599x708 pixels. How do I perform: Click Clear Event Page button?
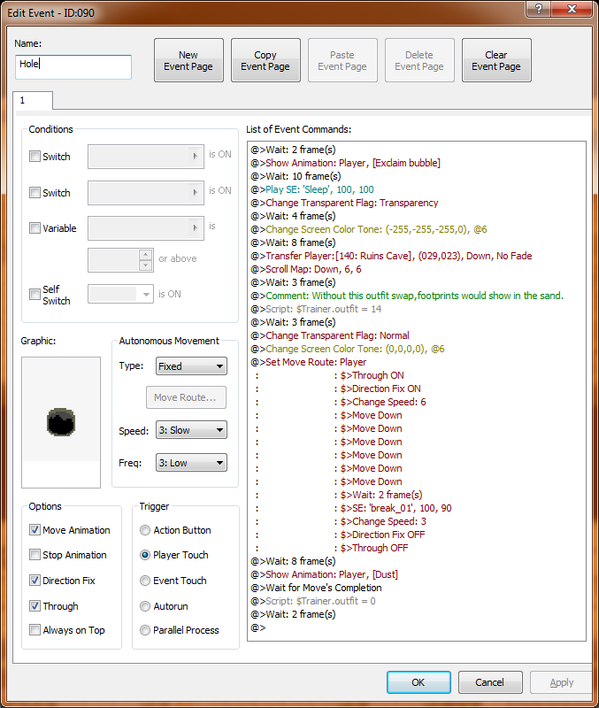496,60
